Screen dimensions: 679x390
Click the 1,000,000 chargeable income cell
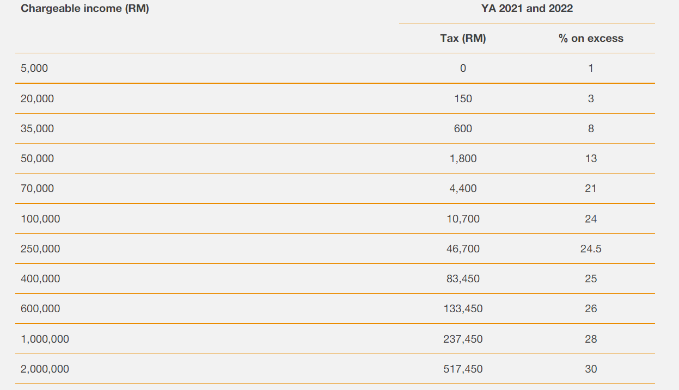click(x=45, y=339)
